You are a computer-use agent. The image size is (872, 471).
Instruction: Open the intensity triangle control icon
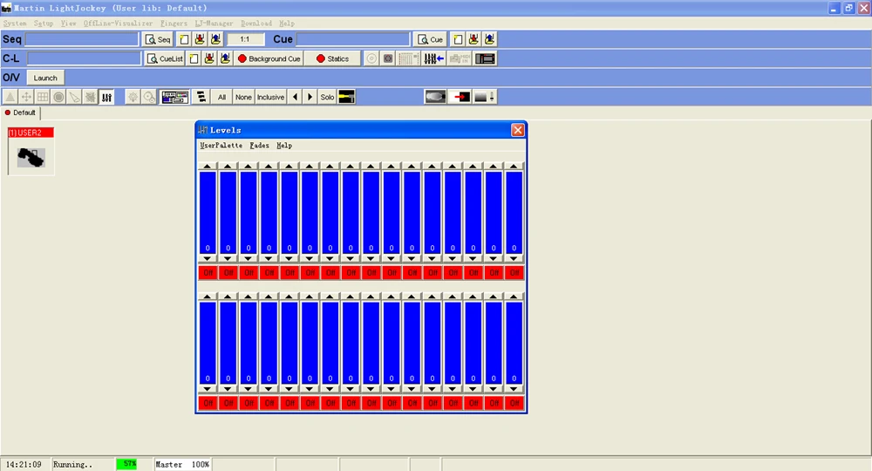click(10, 97)
